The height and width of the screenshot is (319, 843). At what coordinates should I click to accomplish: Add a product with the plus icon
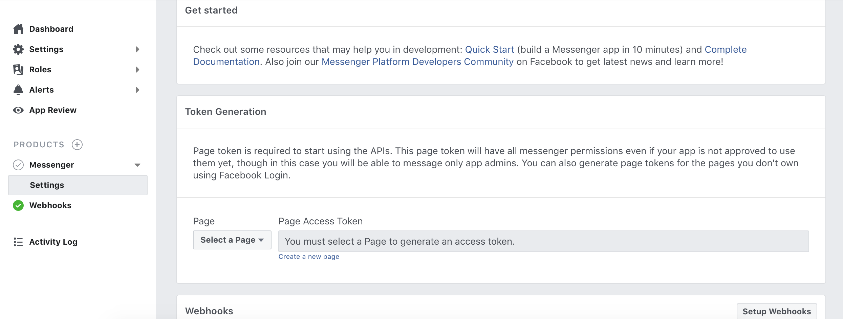click(77, 145)
